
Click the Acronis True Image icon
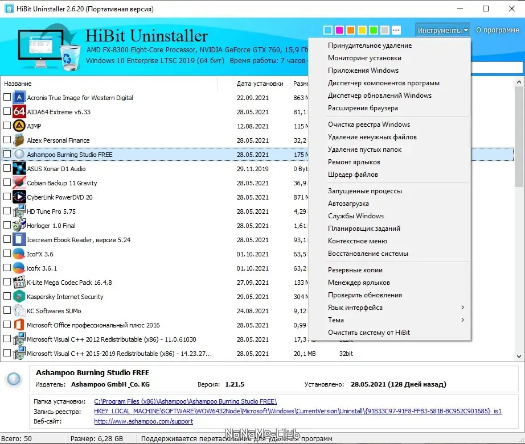[x=19, y=97]
